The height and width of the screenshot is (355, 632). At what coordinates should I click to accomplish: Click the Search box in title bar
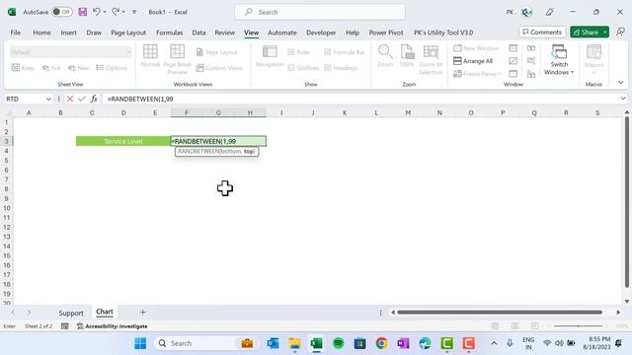point(320,12)
